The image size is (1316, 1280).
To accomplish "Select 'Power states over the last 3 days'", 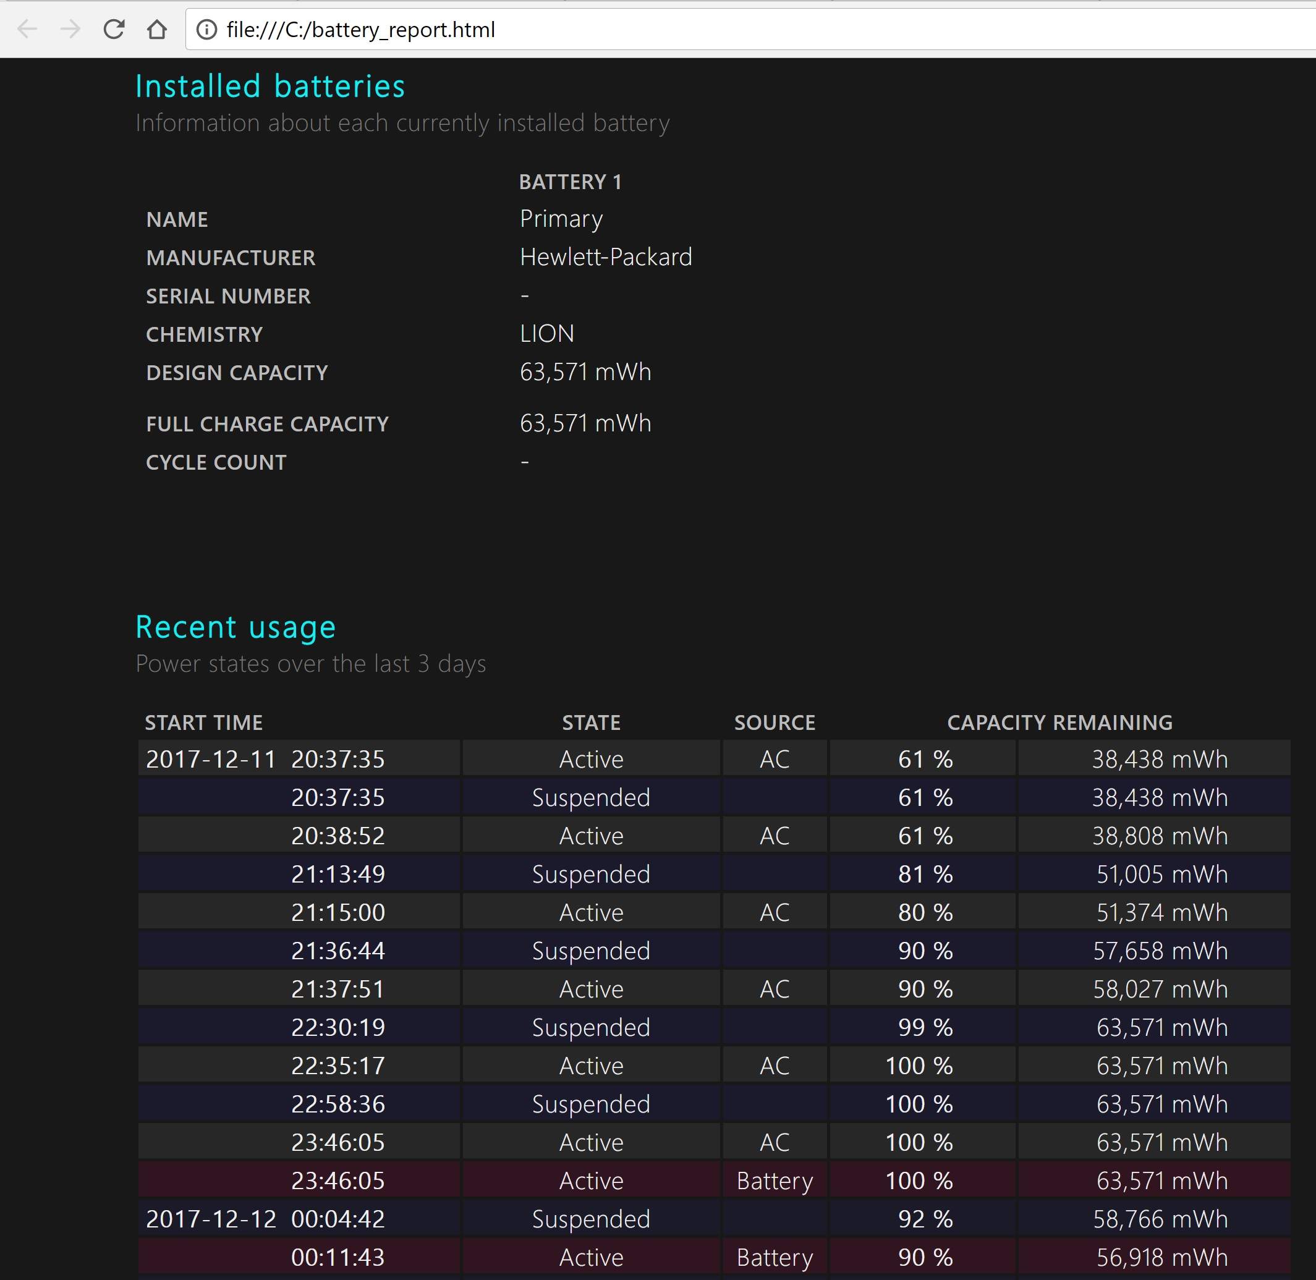I will (311, 664).
